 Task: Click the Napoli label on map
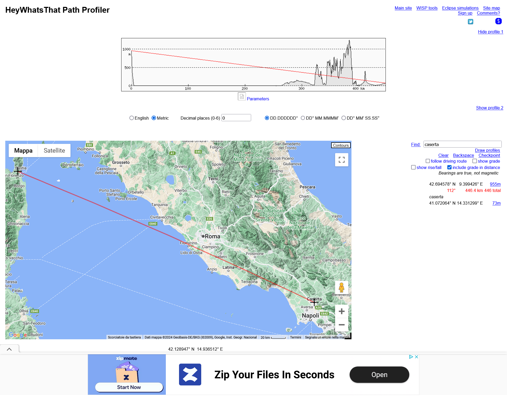coord(310,316)
